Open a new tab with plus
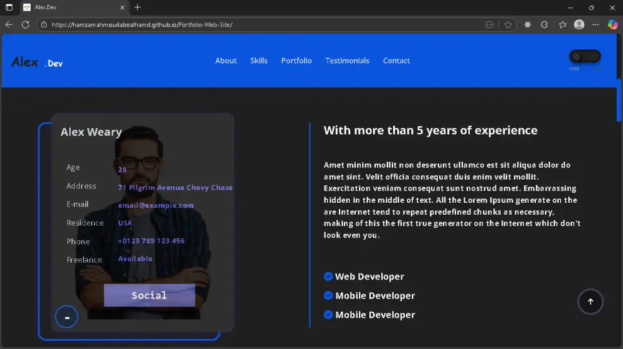This screenshot has height=349, width=623. pos(138,7)
